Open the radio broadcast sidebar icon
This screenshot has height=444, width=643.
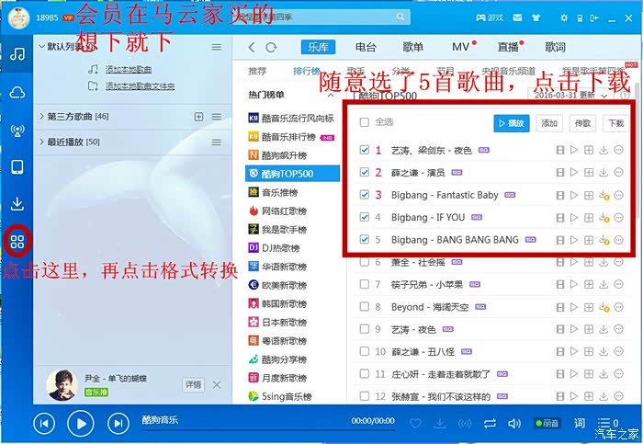17,130
